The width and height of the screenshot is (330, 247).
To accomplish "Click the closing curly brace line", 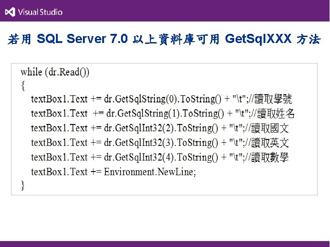I will [23, 185].
